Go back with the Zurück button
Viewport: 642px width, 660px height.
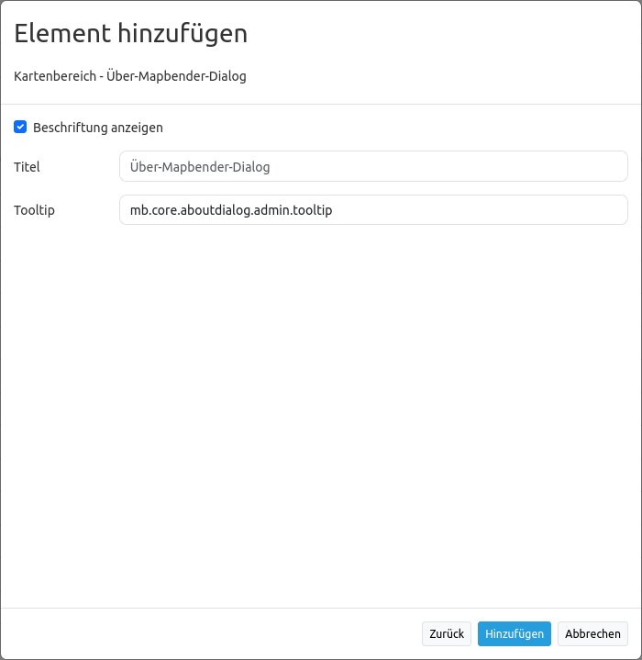pos(447,633)
